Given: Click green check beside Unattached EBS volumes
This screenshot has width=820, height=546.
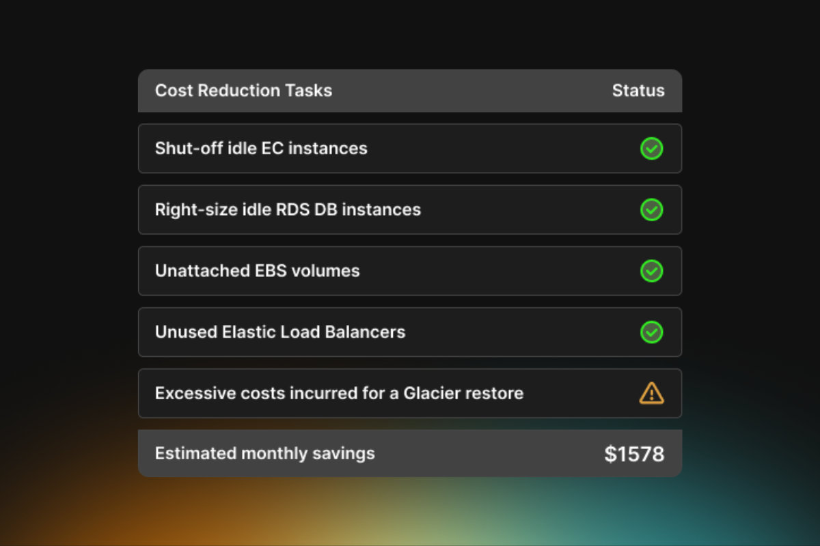Looking at the screenshot, I should coord(651,271).
